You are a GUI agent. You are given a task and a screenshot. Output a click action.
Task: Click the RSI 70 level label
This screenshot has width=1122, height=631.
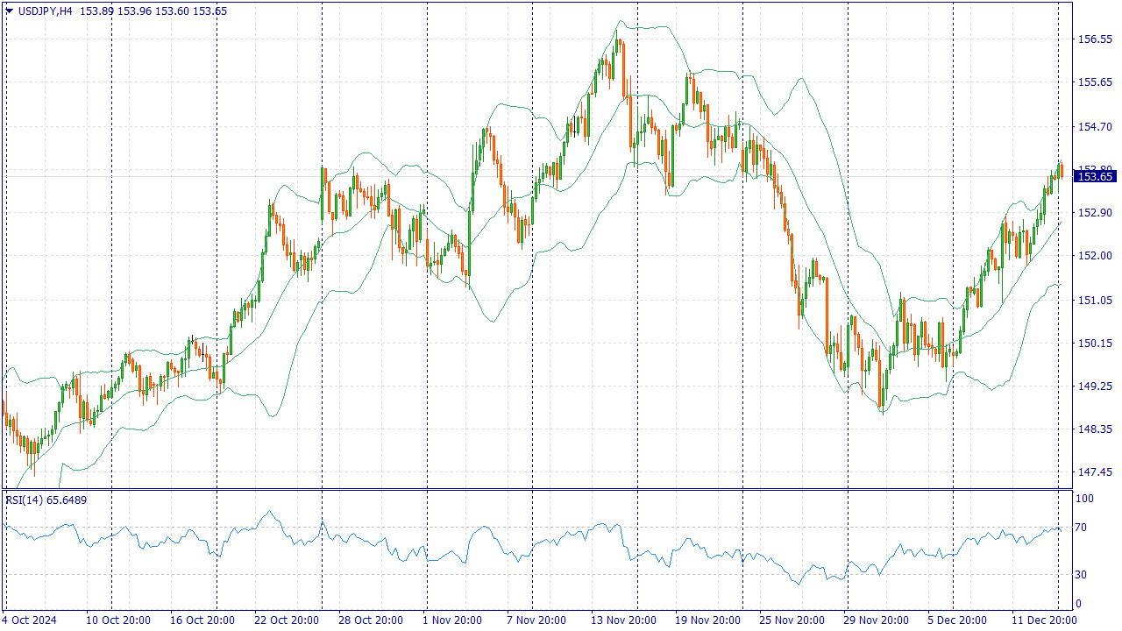pyautogui.click(x=1083, y=527)
